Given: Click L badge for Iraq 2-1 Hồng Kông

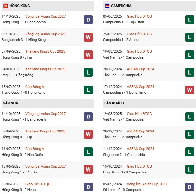Looking at the screenshot, I should coord(88,72).
